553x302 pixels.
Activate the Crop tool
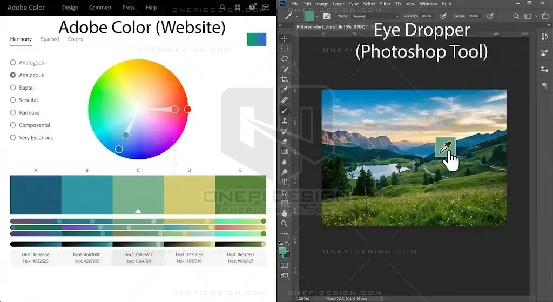pos(285,79)
